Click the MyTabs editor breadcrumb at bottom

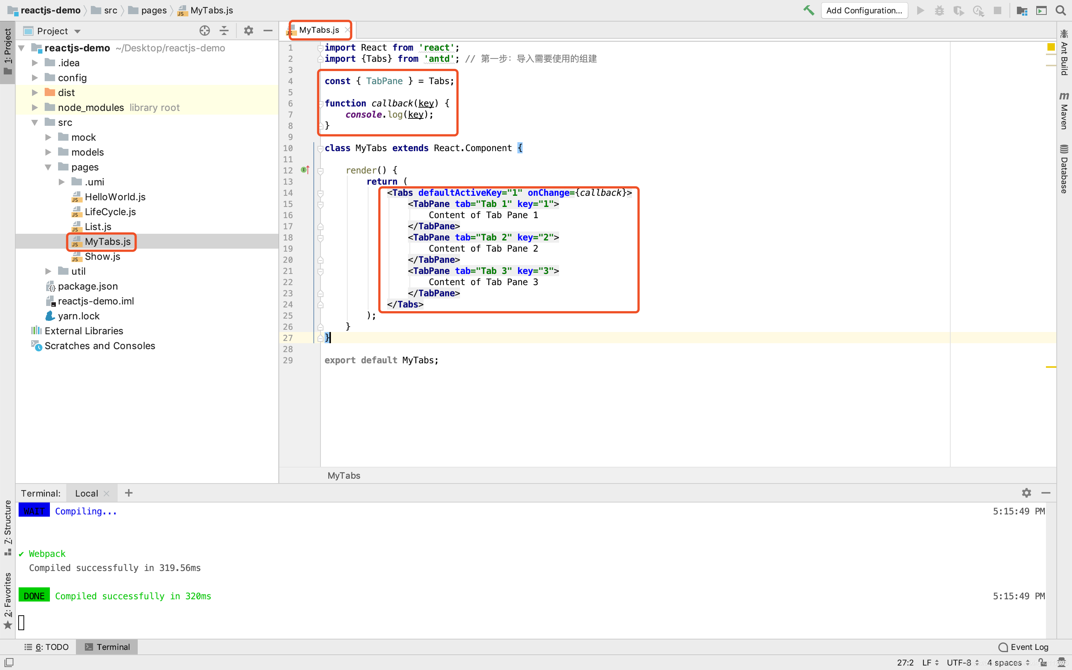(344, 475)
